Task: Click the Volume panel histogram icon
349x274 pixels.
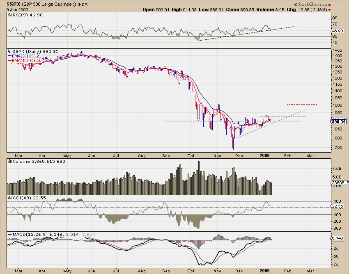Action: tap(9, 162)
